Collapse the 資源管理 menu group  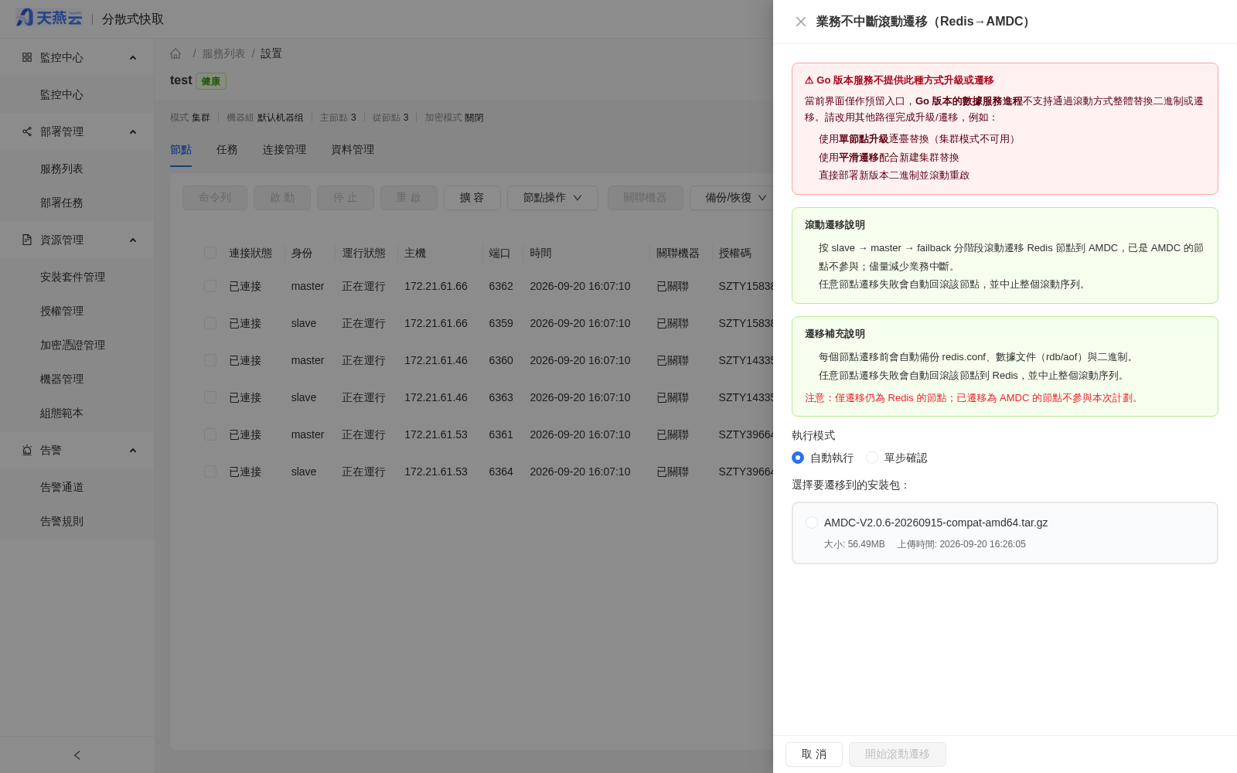point(133,240)
